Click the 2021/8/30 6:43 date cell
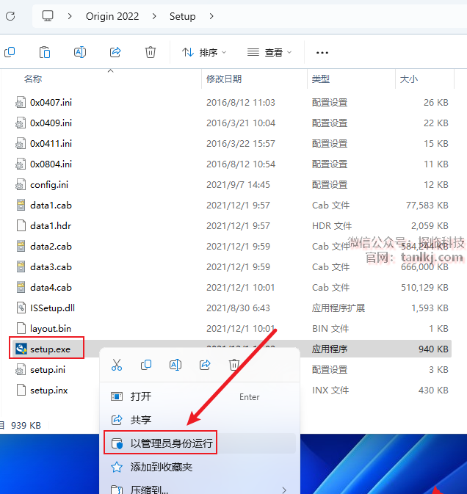Viewport: 467px width, 494px height. pos(238,308)
